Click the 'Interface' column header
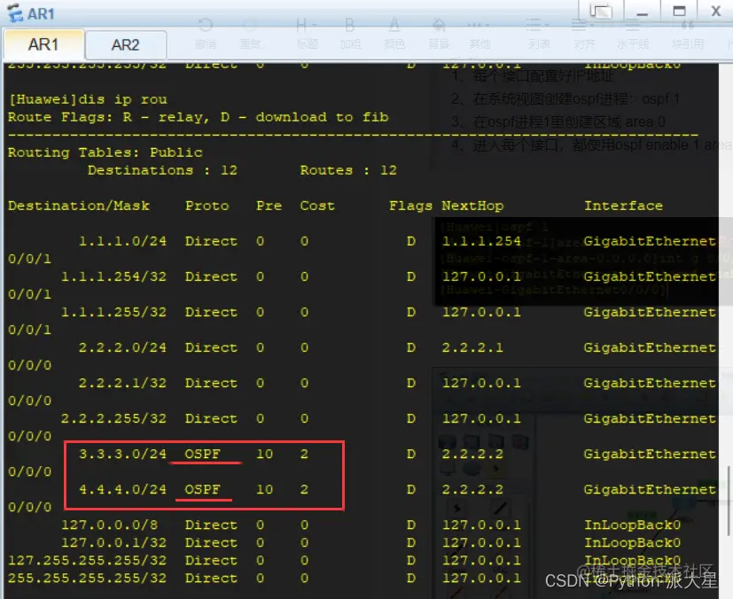 point(624,206)
